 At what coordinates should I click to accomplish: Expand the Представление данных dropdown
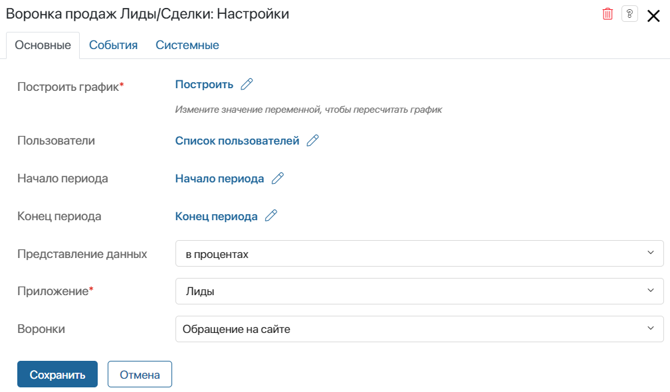[x=419, y=254]
